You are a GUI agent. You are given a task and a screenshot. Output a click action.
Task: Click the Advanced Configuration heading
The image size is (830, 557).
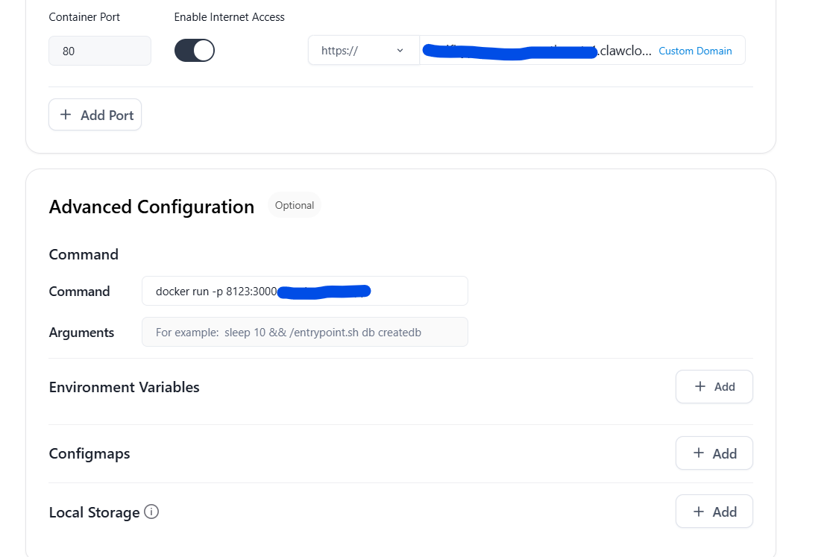(151, 207)
